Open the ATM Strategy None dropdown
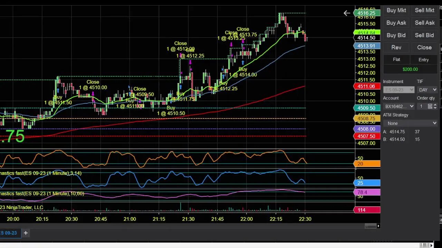Screen dimensions: 442x248 click(410, 123)
